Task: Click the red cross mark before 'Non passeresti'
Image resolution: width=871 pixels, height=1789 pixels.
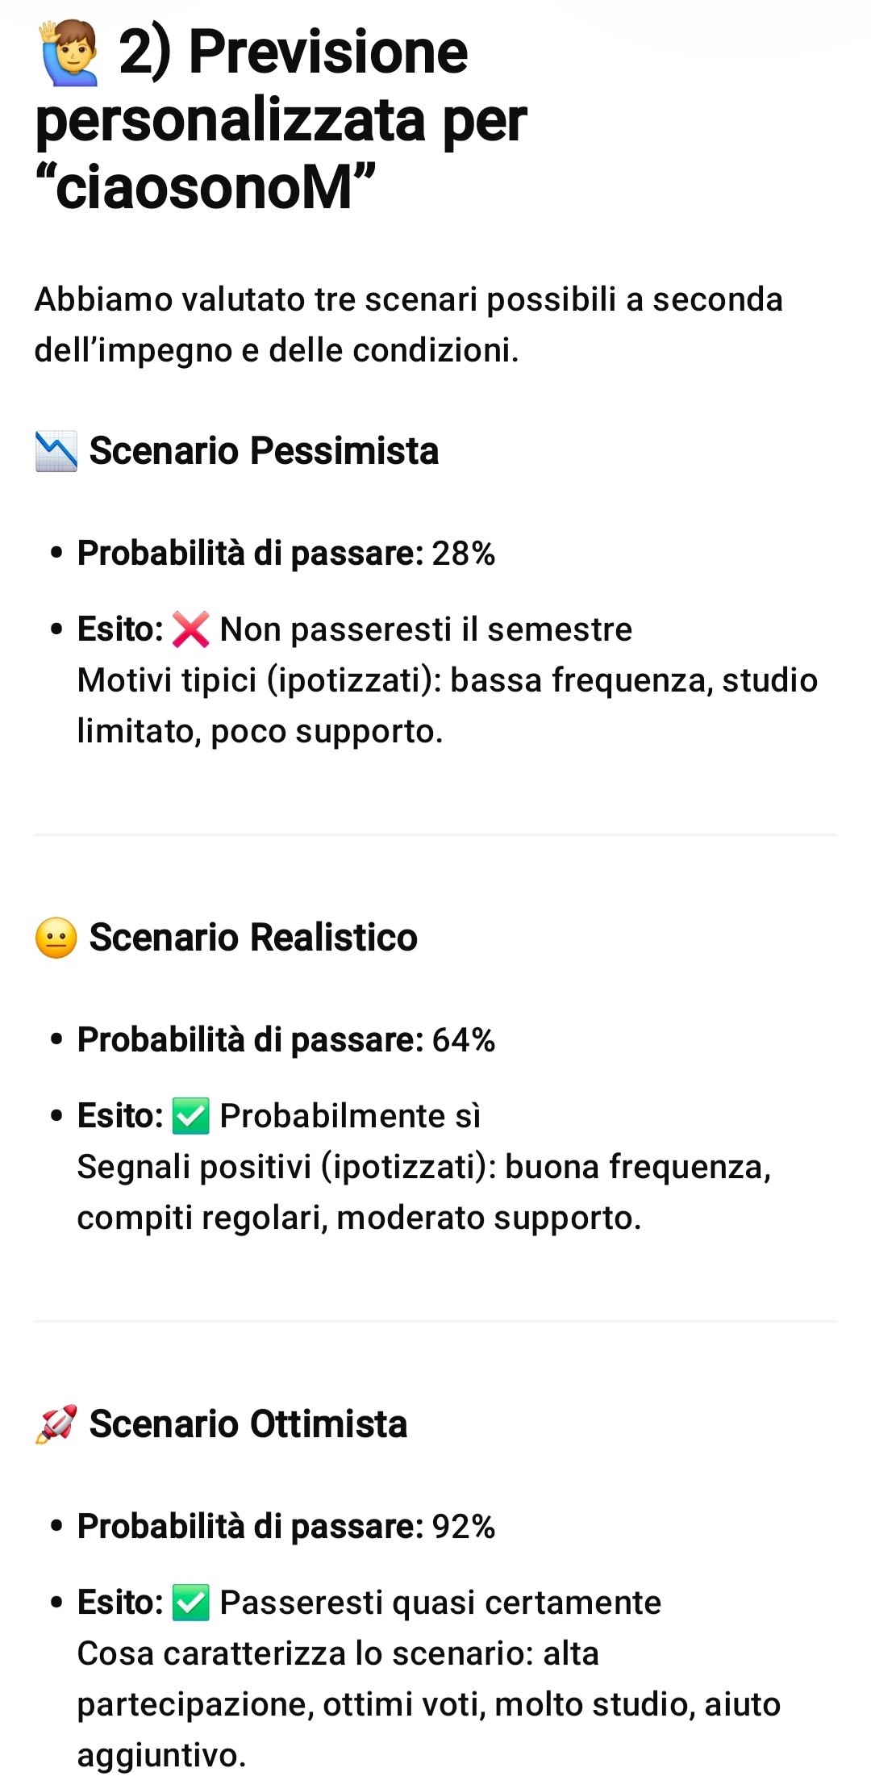Action: point(191,629)
